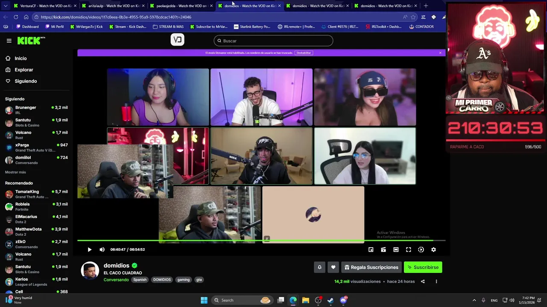
Task: Click the Kick logo
Action: [x=31, y=41]
